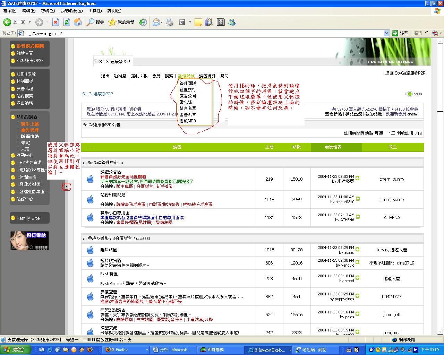Collapse the left sidebar with arrow toggle
Viewport: 444px width, 355px height.
(66, 187)
